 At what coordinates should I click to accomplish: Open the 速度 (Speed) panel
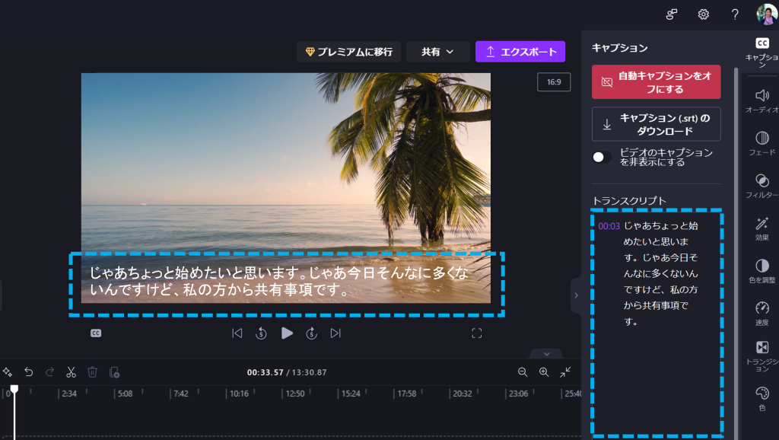pyautogui.click(x=761, y=313)
